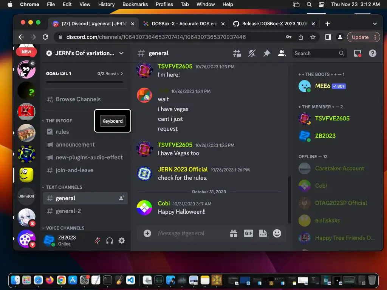Open the red K server icon

click(x=26, y=112)
